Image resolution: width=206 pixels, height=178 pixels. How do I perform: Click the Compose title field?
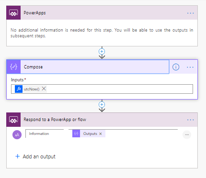pos(95,67)
